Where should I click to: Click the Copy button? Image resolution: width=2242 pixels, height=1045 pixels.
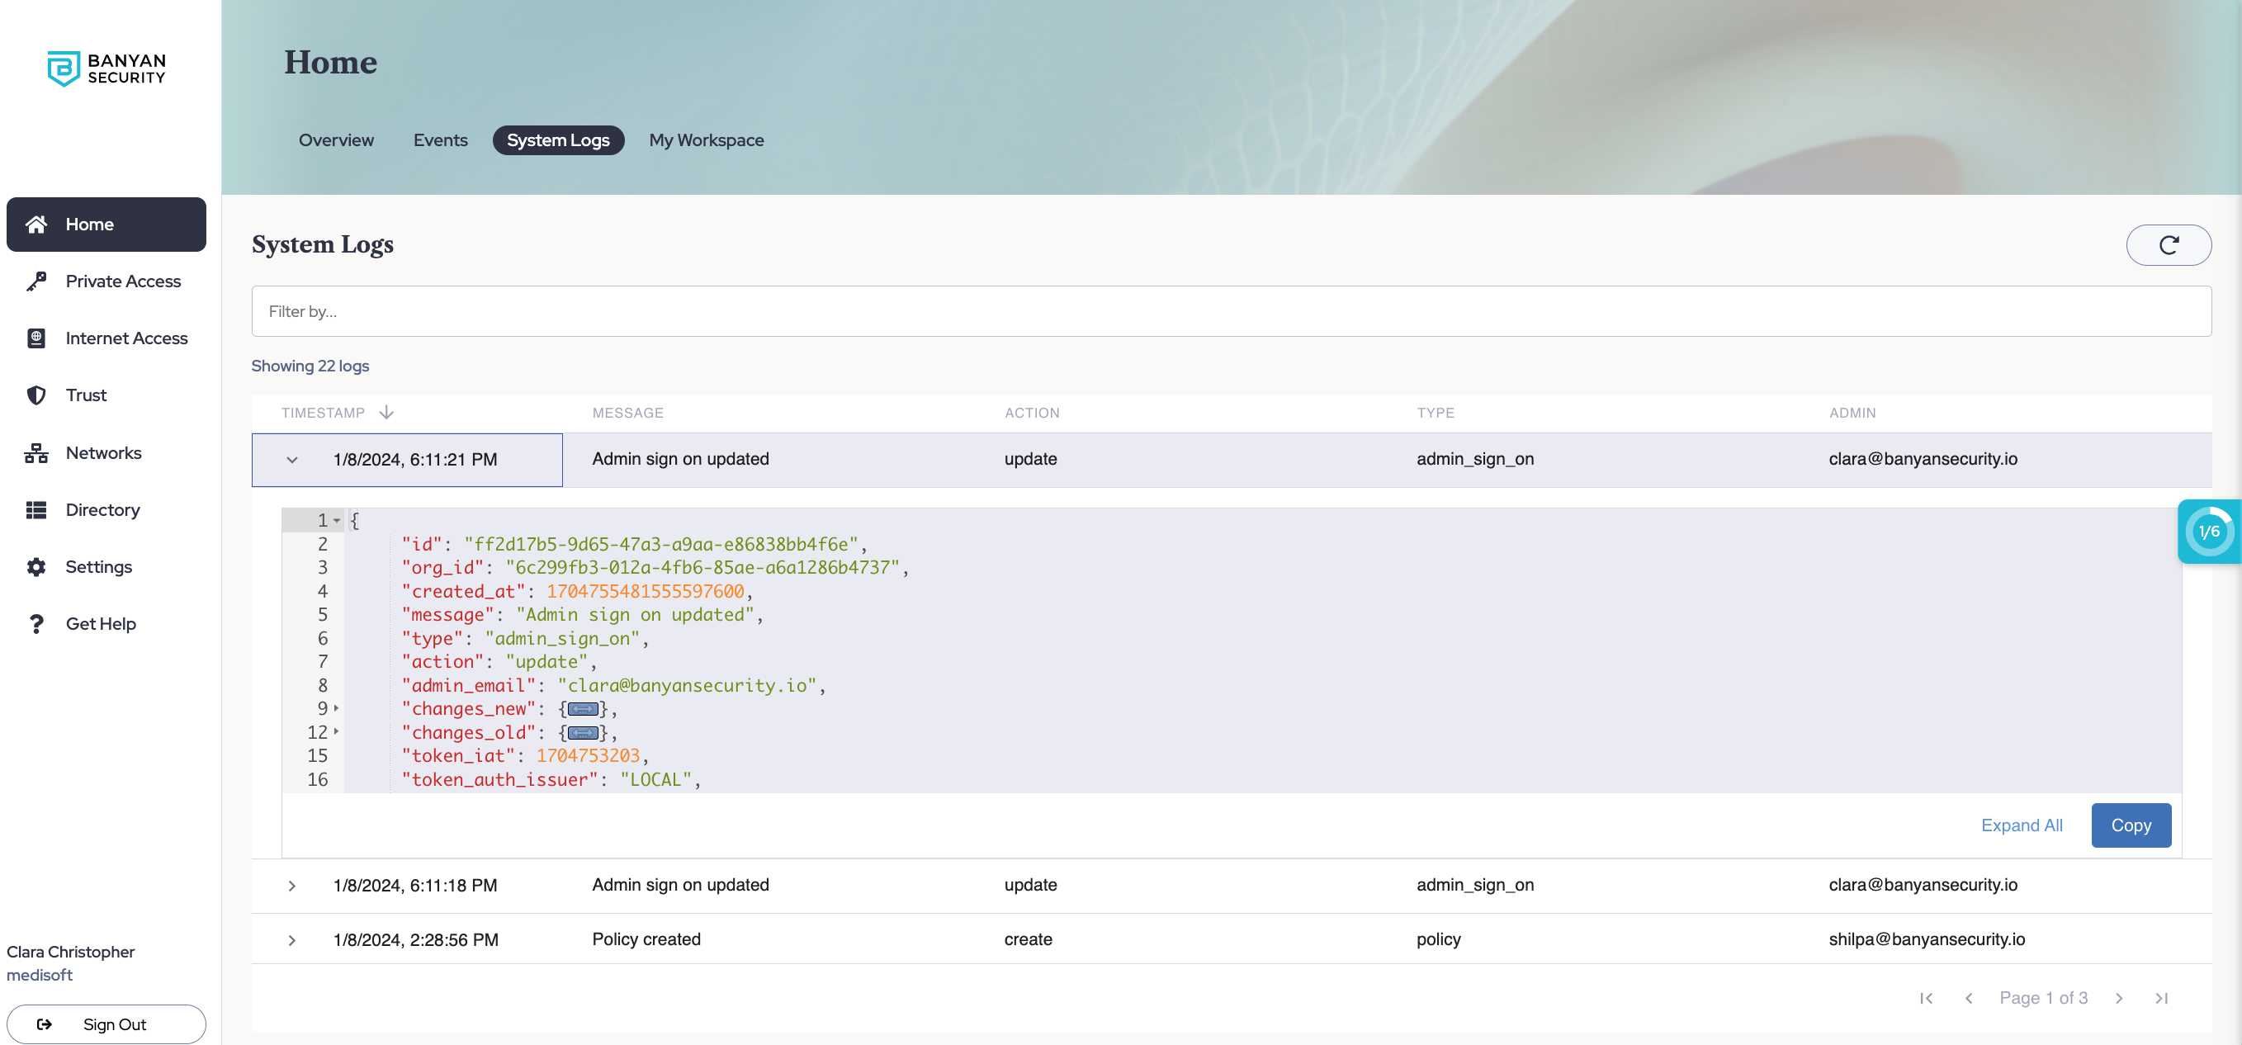2130,825
